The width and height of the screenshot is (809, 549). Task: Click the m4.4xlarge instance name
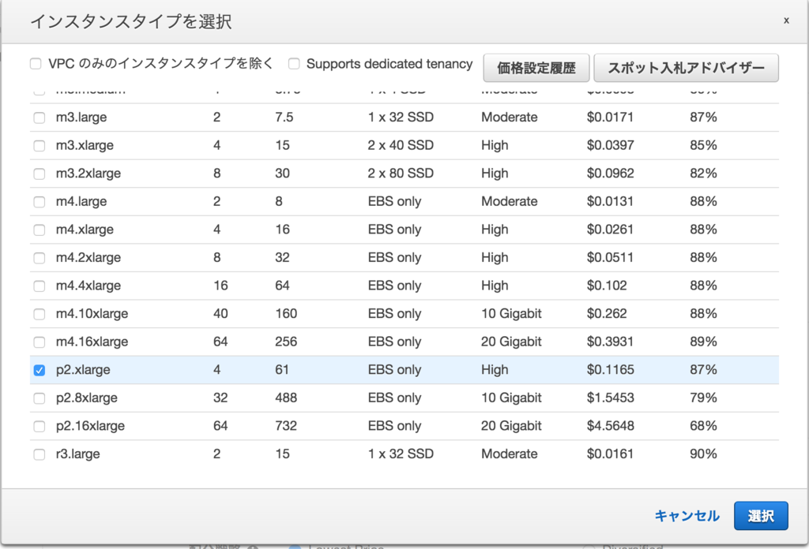pos(88,286)
